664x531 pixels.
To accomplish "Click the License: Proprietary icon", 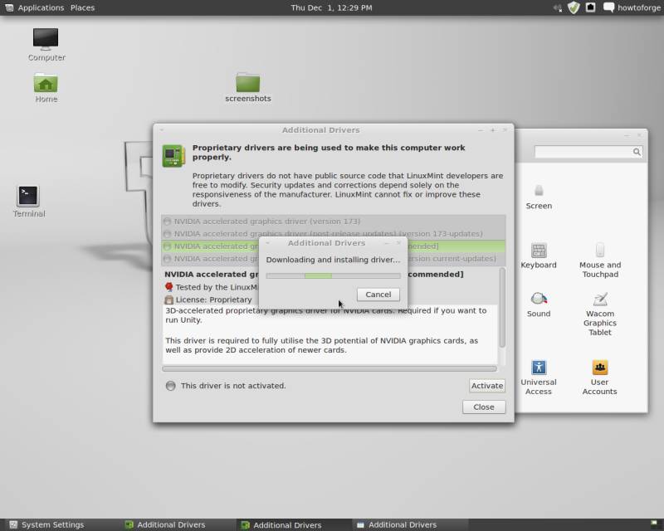I will pos(169,300).
